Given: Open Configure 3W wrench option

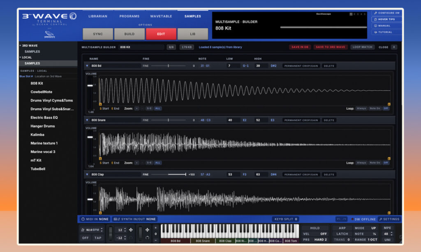Looking at the screenshot, I should pos(386,13).
